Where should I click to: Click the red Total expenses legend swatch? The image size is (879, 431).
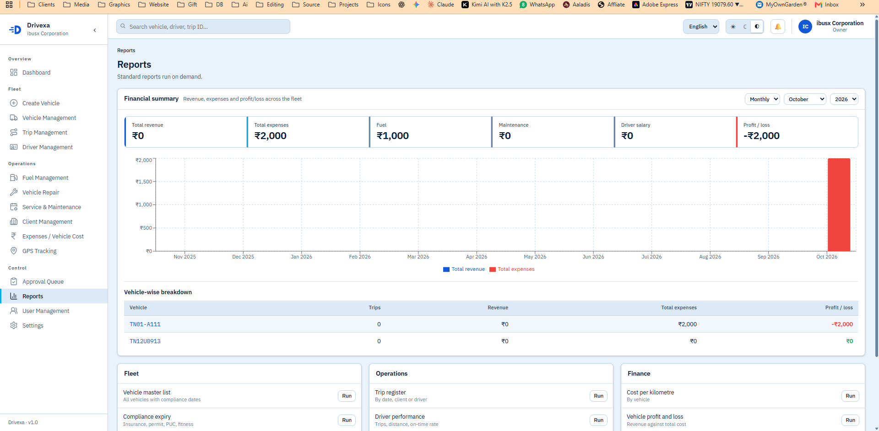tap(493, 269)
